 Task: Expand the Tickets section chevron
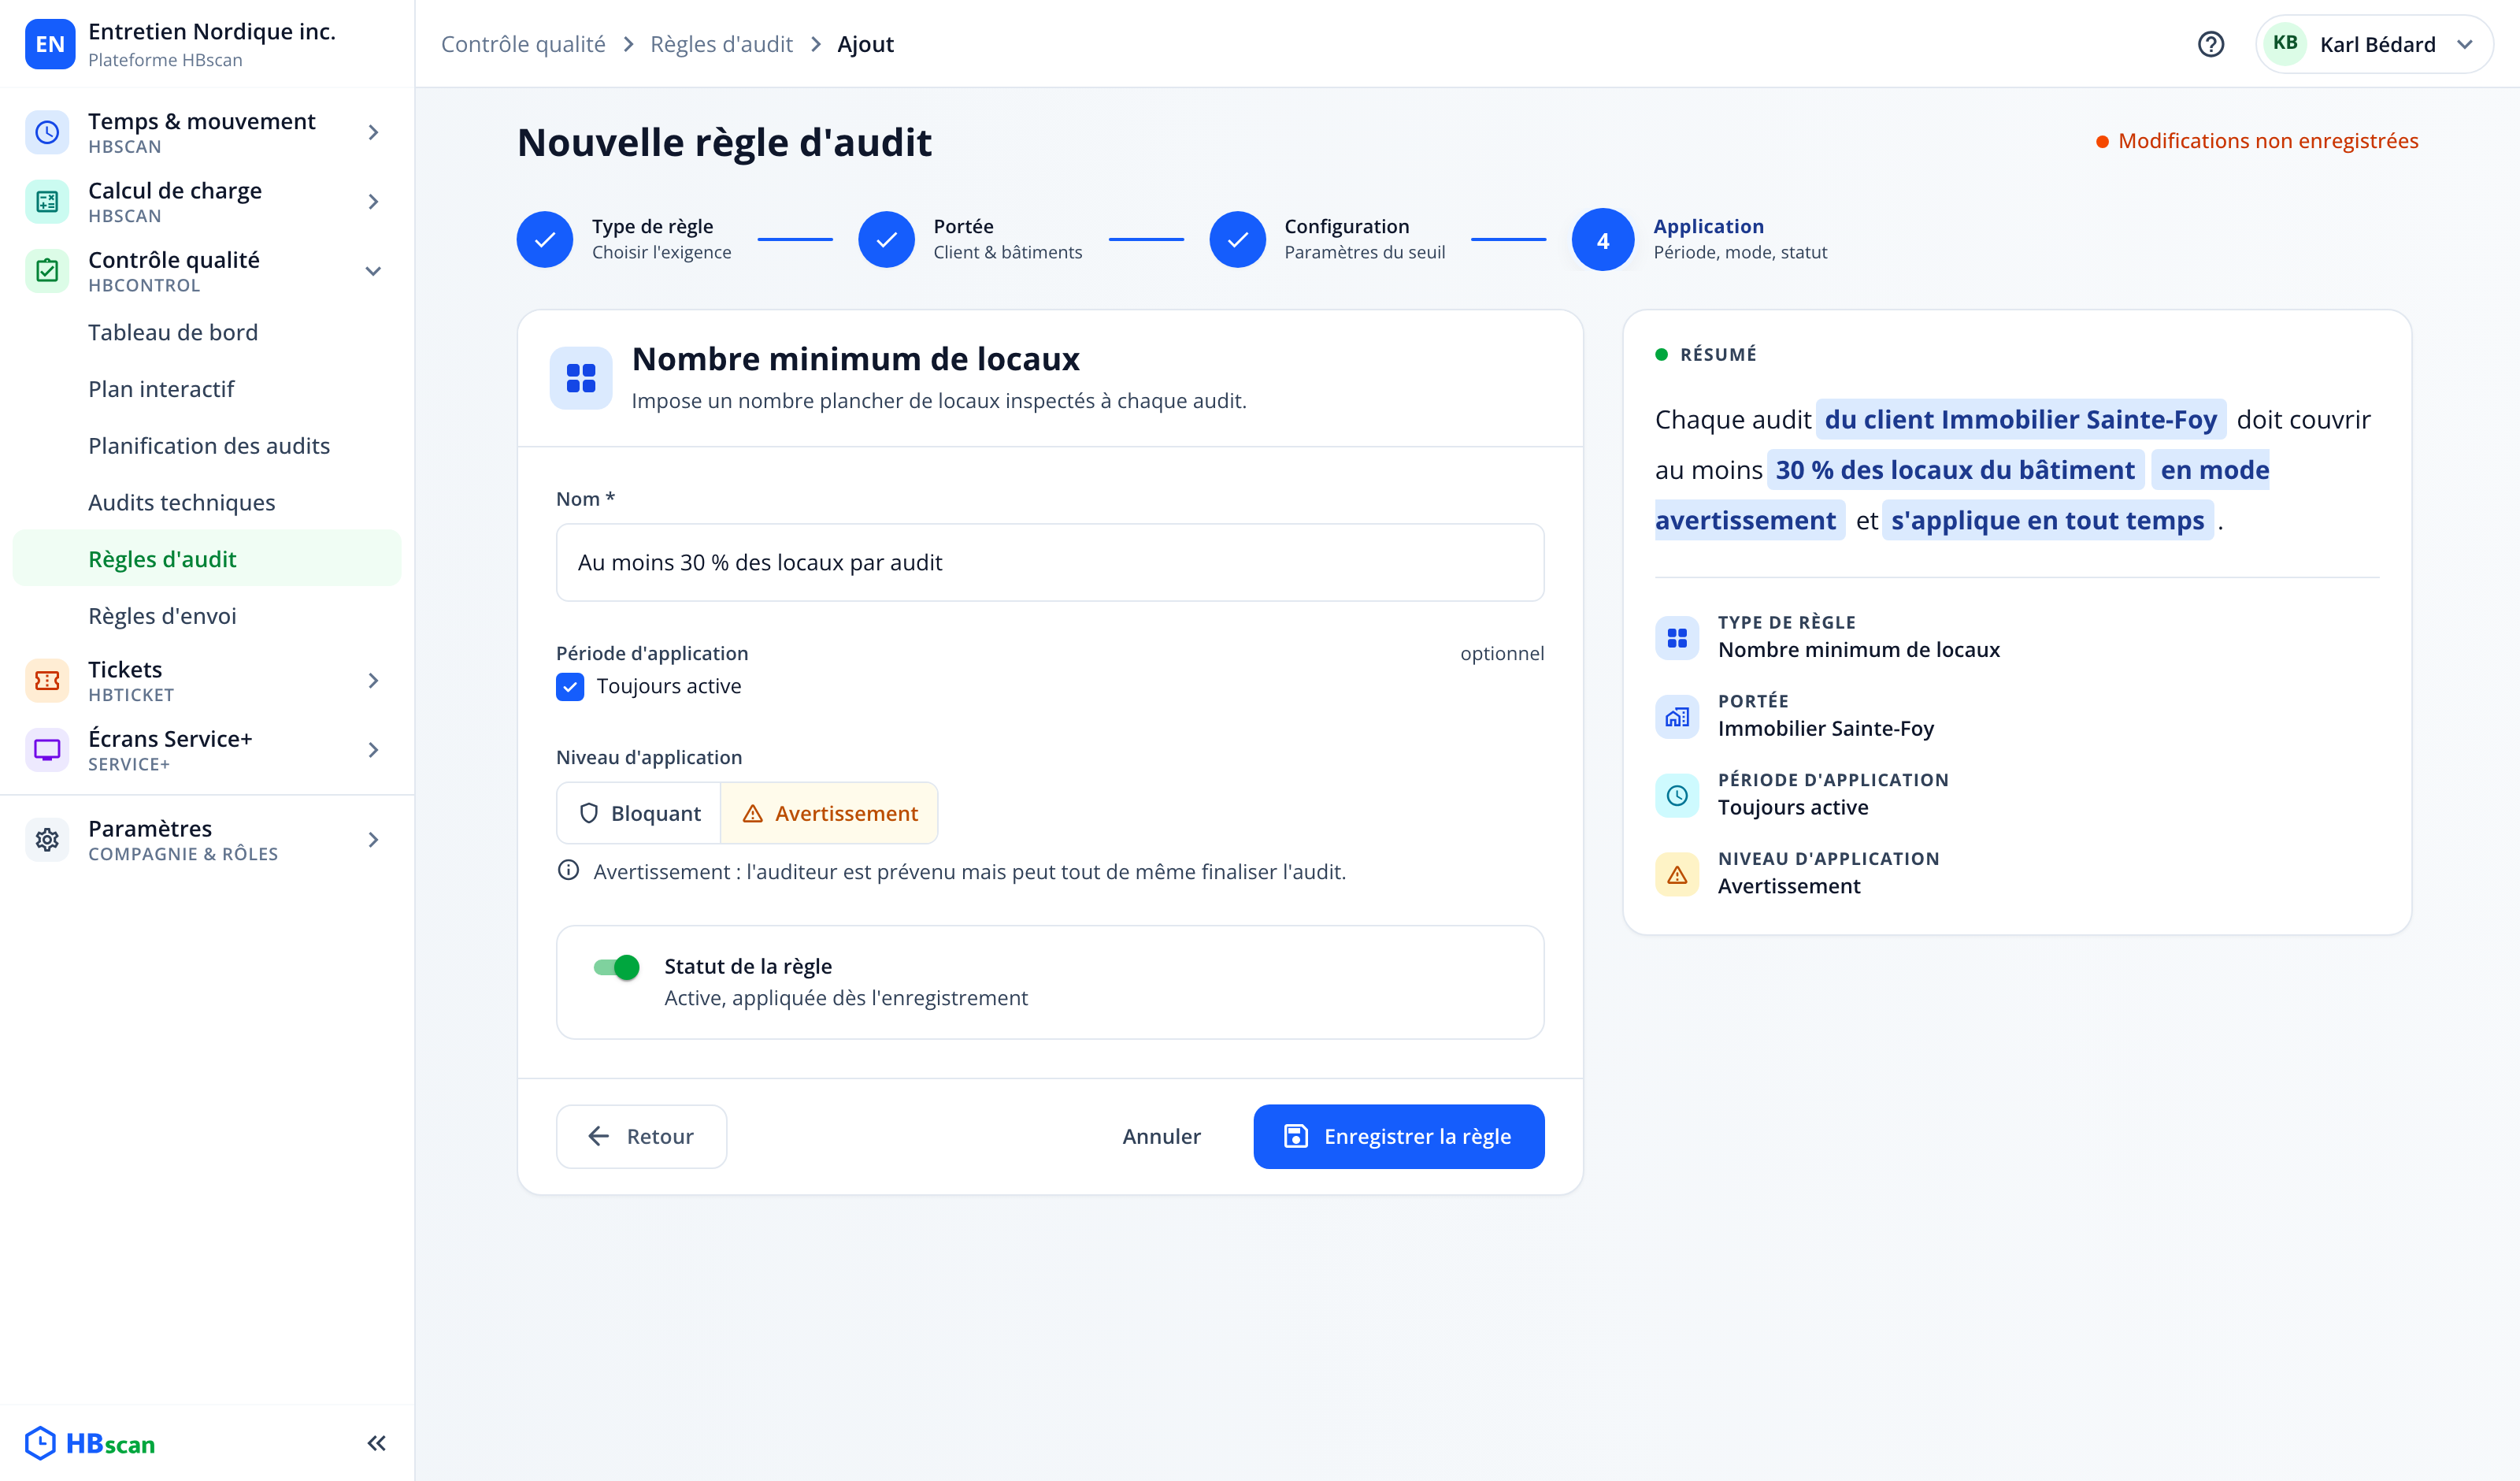coord(373,681)
